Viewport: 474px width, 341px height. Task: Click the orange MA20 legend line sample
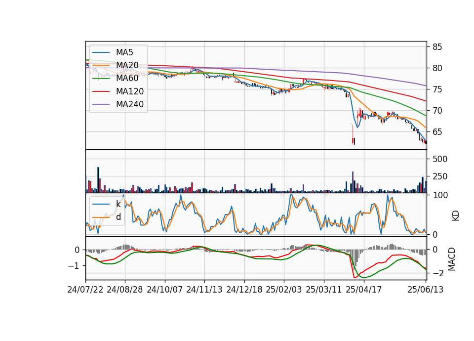click(x=101, y=65)
